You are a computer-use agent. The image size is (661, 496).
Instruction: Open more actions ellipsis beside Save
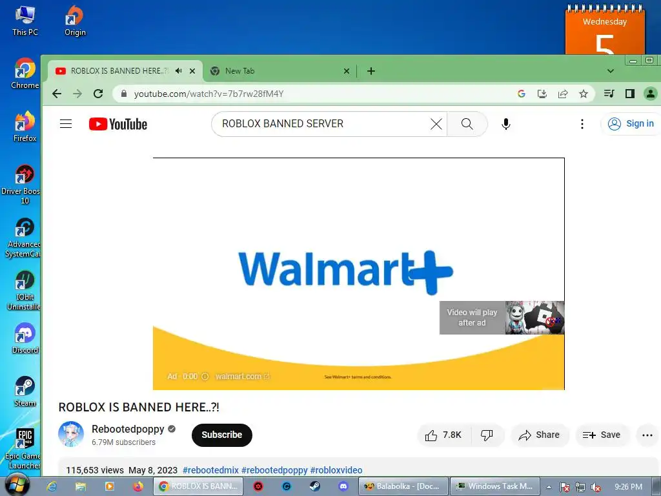[x=647, y=435]
